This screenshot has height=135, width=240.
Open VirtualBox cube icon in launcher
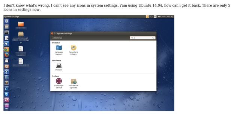(7, 72)
